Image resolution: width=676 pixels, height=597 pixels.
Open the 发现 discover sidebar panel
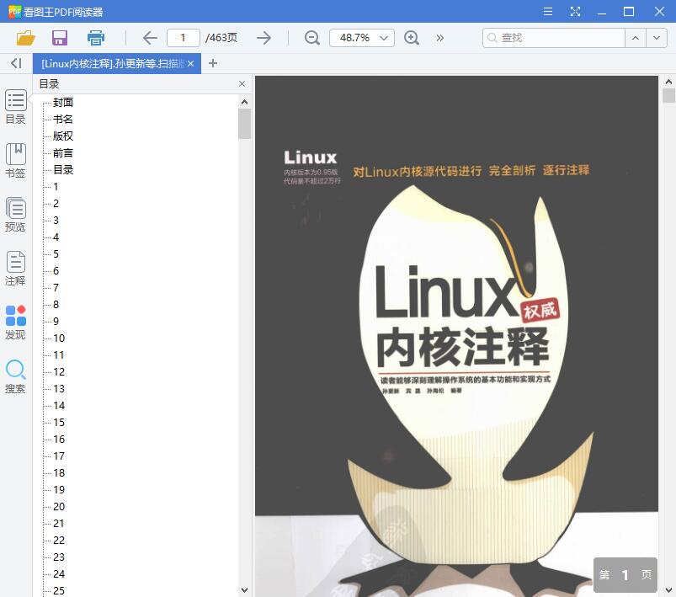tap(15, 322)
